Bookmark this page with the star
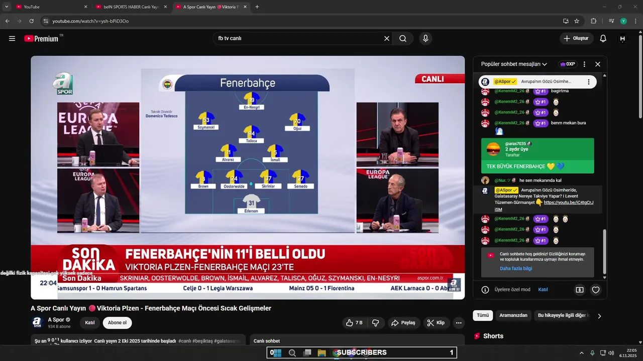The image size is (643, 361). 577,21
